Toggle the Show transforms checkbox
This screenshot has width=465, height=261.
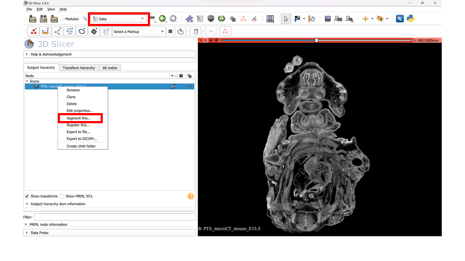tap(27, 196)
